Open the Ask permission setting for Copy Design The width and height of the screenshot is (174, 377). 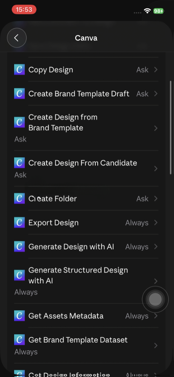click(x=142, y=70)
